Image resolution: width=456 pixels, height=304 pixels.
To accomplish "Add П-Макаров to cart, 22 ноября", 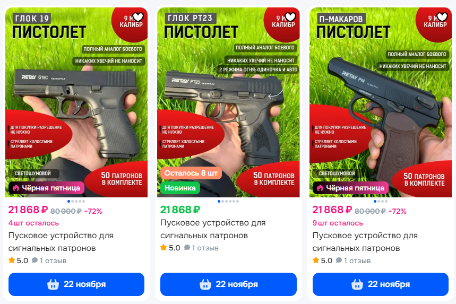I will (381, 284).
